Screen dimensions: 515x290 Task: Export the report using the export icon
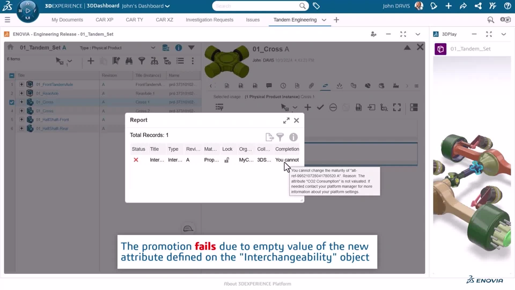click(x=269, y=137)
